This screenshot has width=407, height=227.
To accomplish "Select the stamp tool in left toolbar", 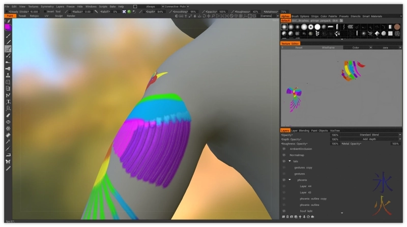I will pyautogui.click(x=8, y=75).
